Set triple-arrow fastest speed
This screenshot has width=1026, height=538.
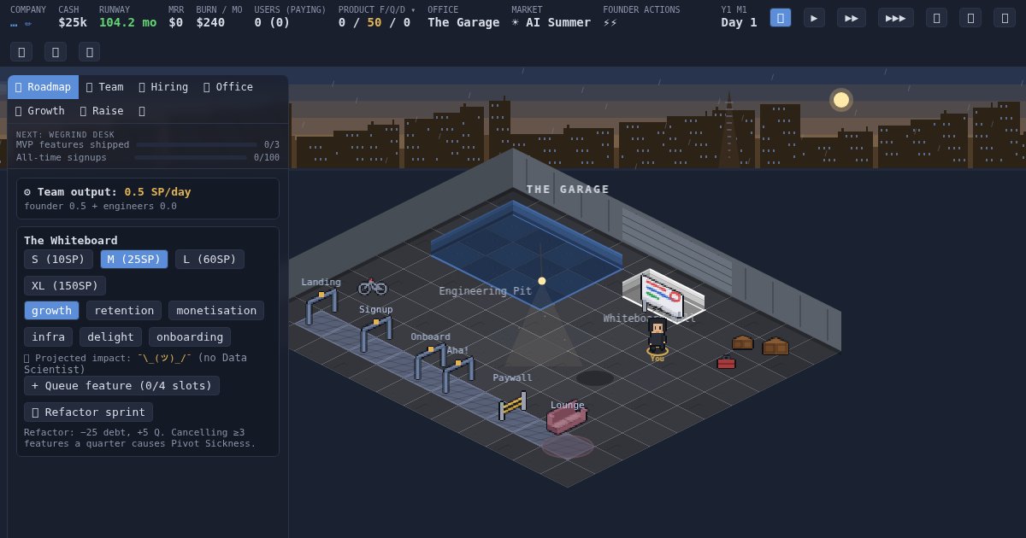click(x=895, y=17)
